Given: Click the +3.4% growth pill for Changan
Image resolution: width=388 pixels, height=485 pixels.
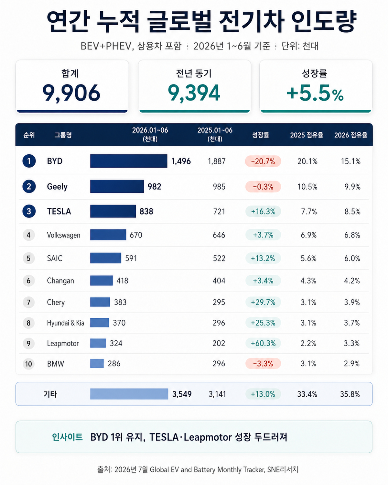Looking at the screenshot, I should [263, 281].
